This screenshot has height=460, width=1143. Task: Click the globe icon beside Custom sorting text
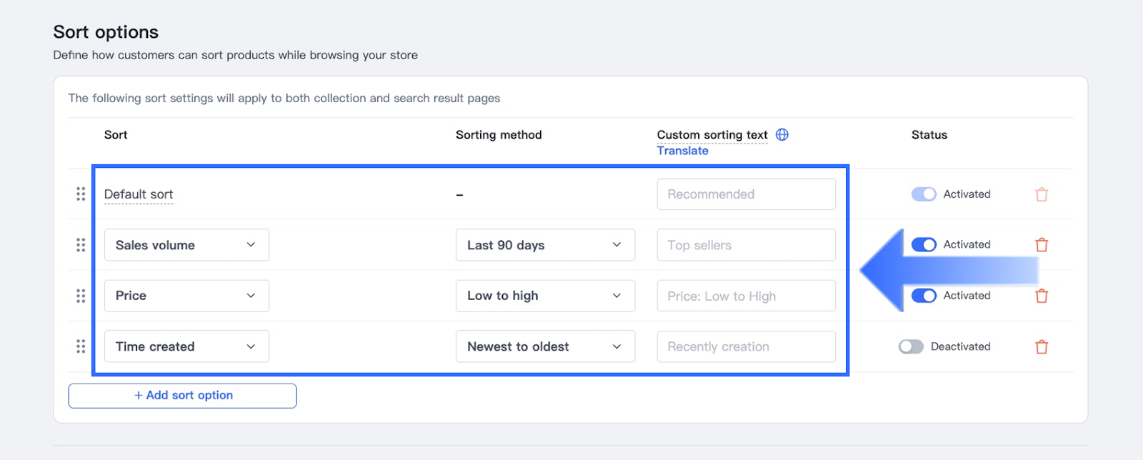click(782, 135)
